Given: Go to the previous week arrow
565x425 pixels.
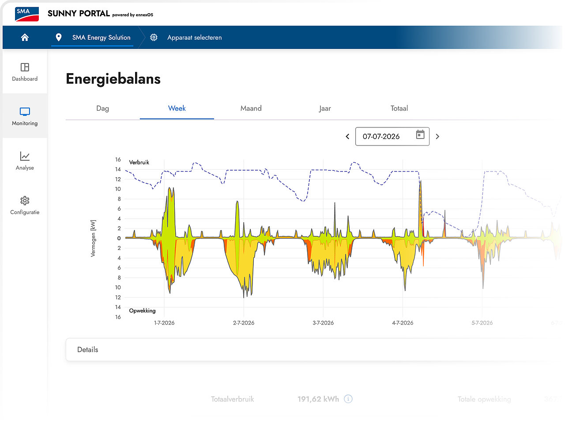Looking at the screenshot, I should click(x=347, y=137).
